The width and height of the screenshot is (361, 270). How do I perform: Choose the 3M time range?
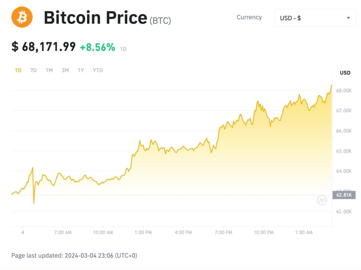65,70
